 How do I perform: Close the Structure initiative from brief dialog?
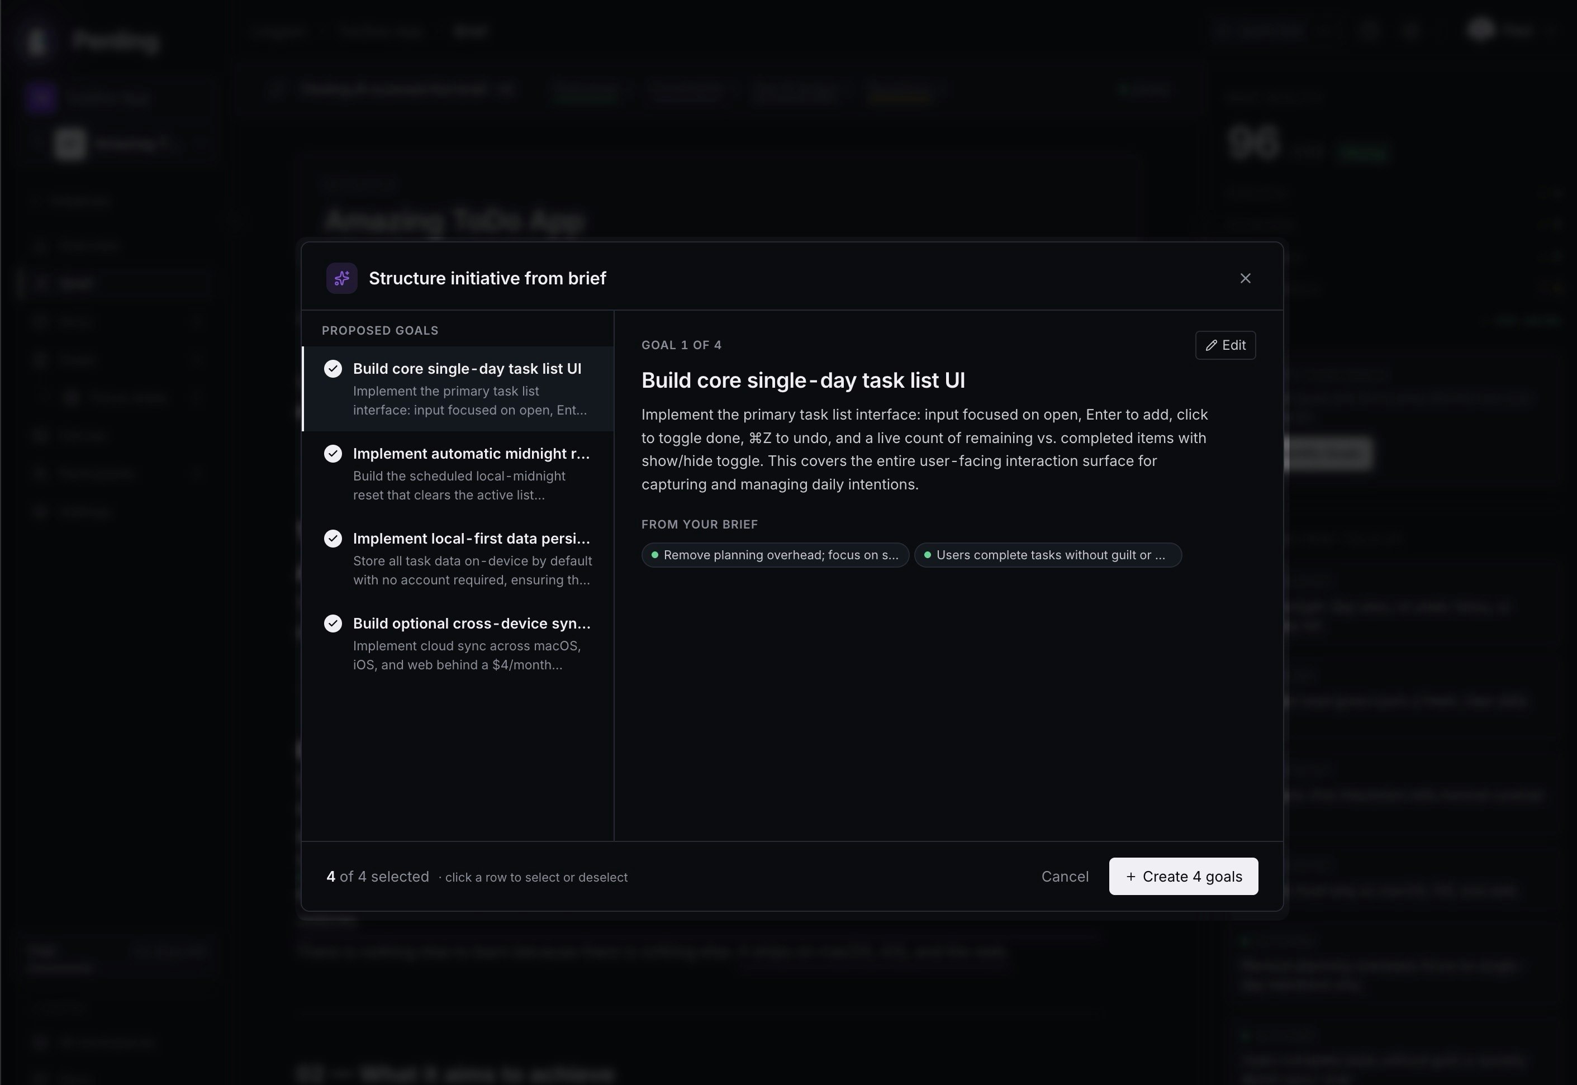[x=1245, y=278]
